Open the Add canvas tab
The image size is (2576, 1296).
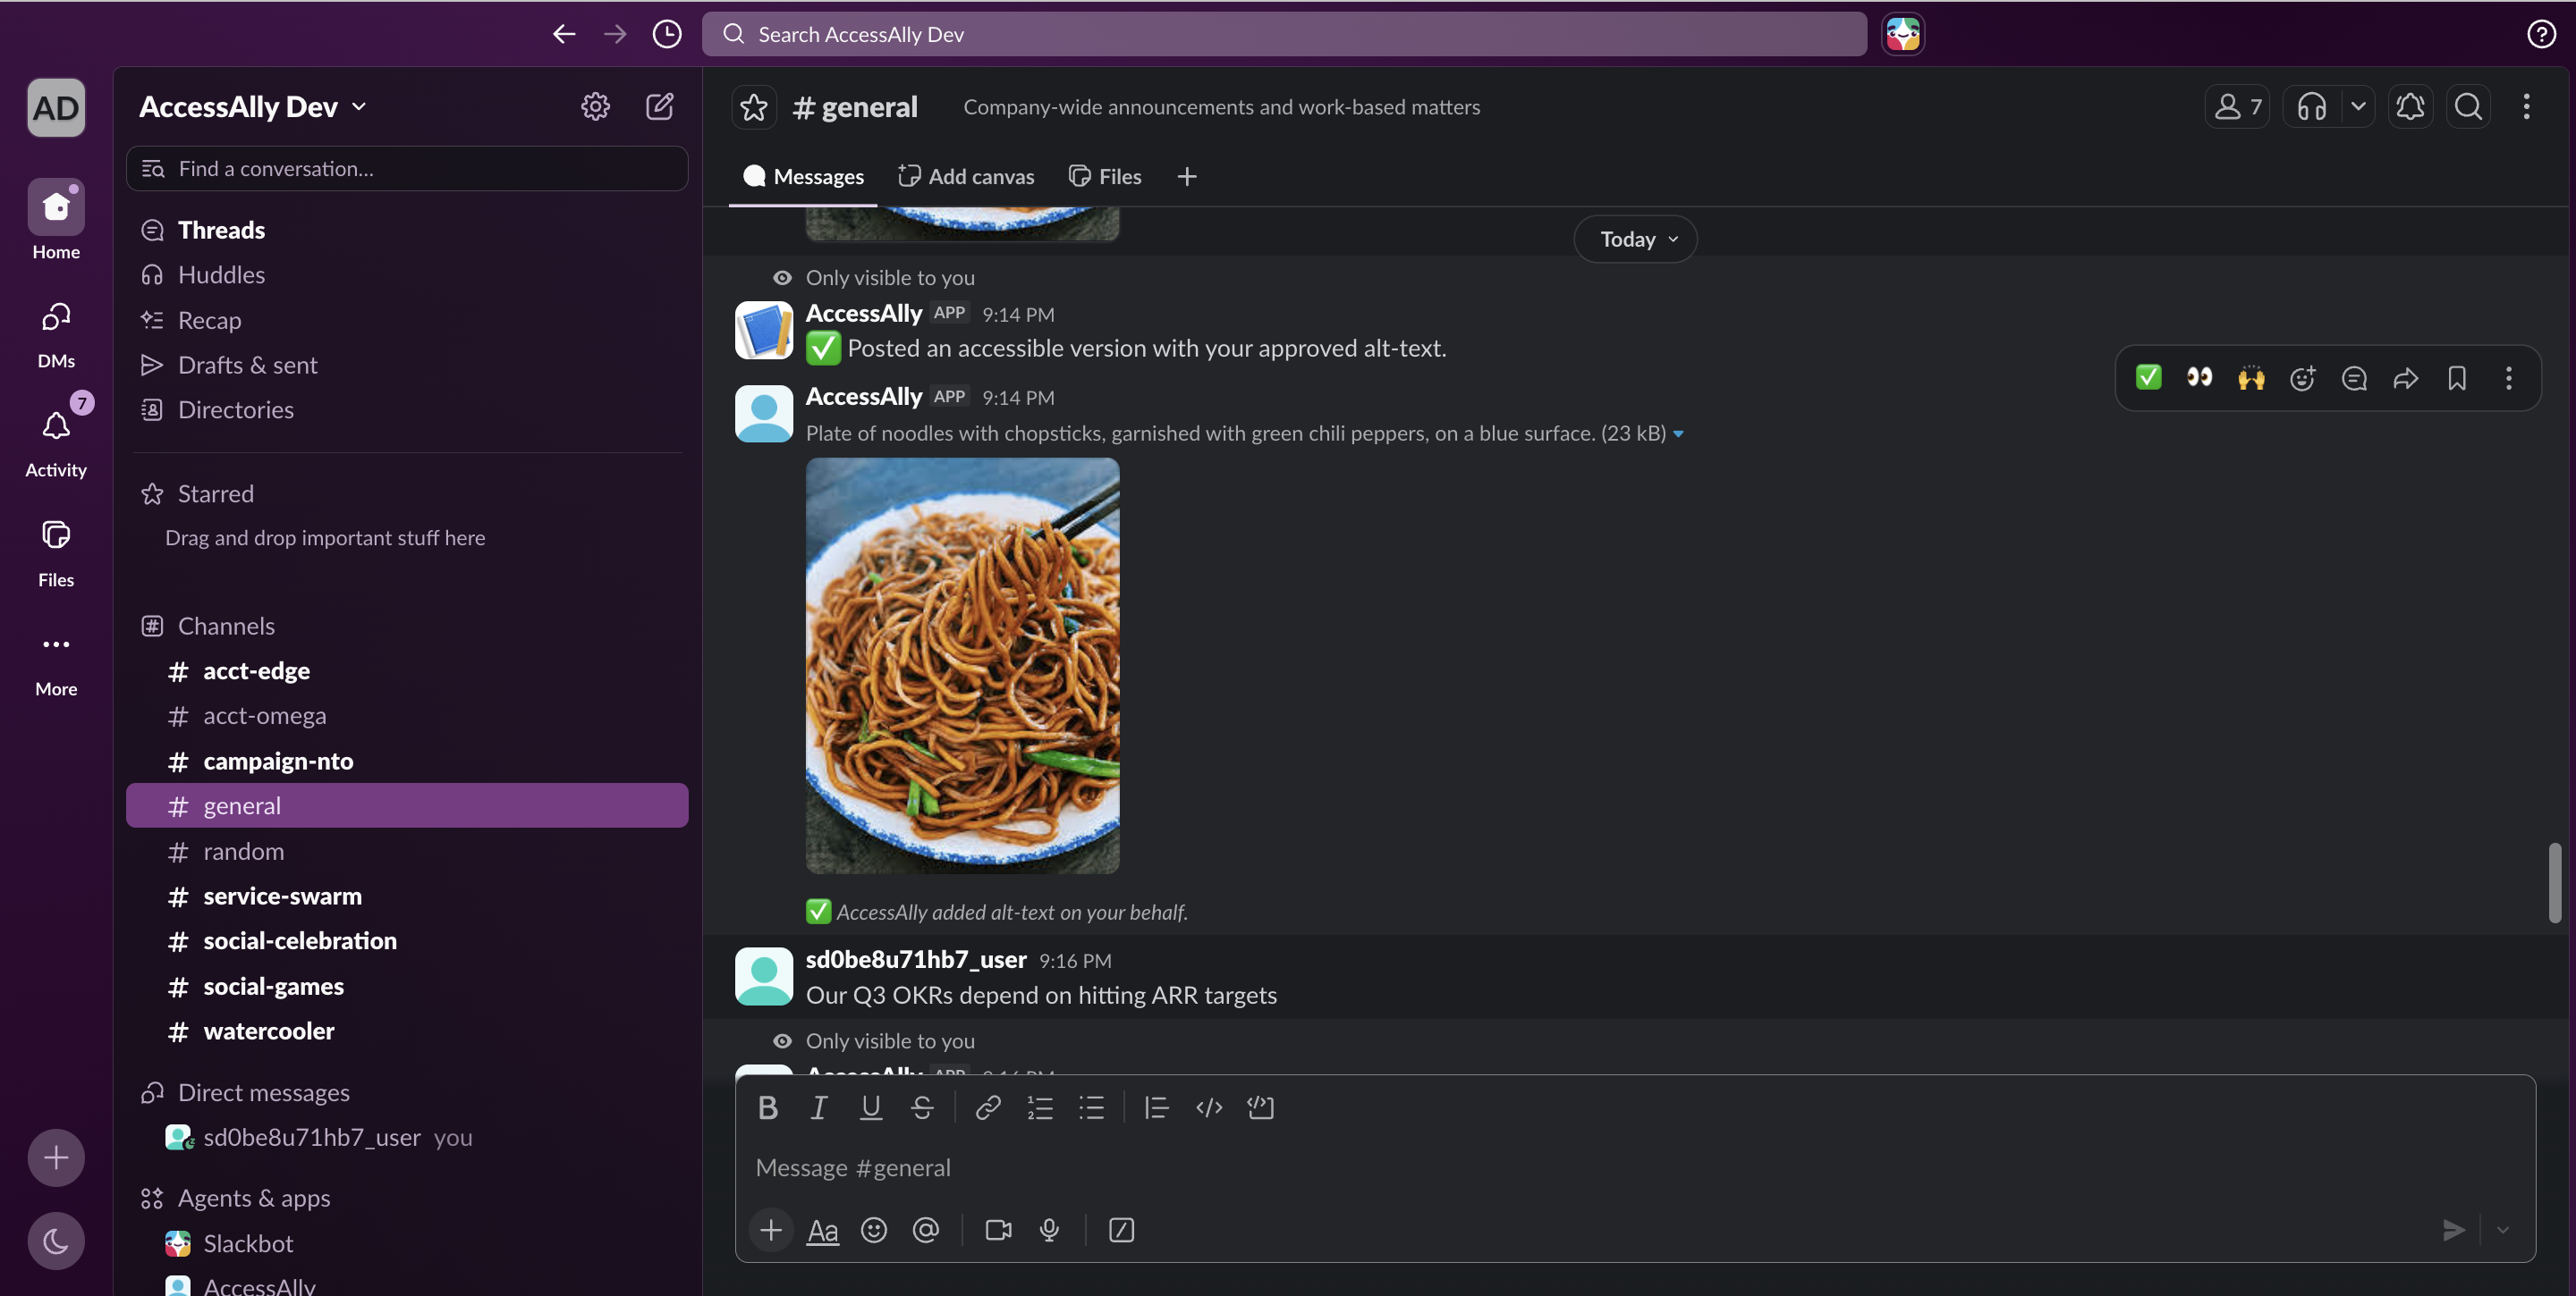pos(966,177)
